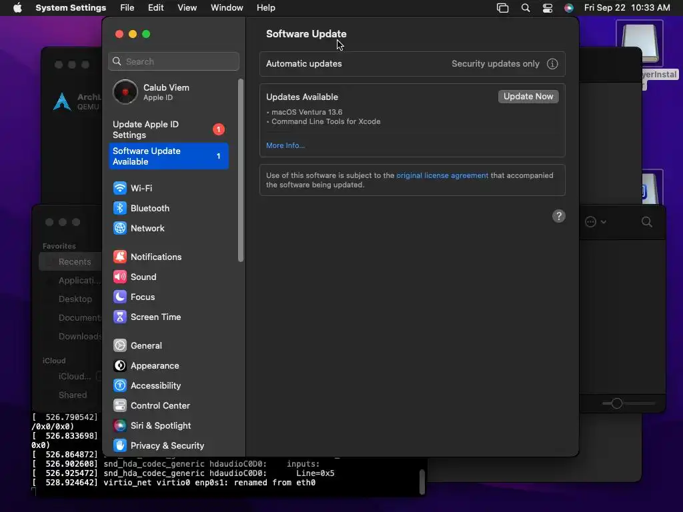This screenshot has width=683, height=512.
Task: Click "macOS Ventura 13.6" update entry
Action: pyautogui.click(x=307, y=112)
